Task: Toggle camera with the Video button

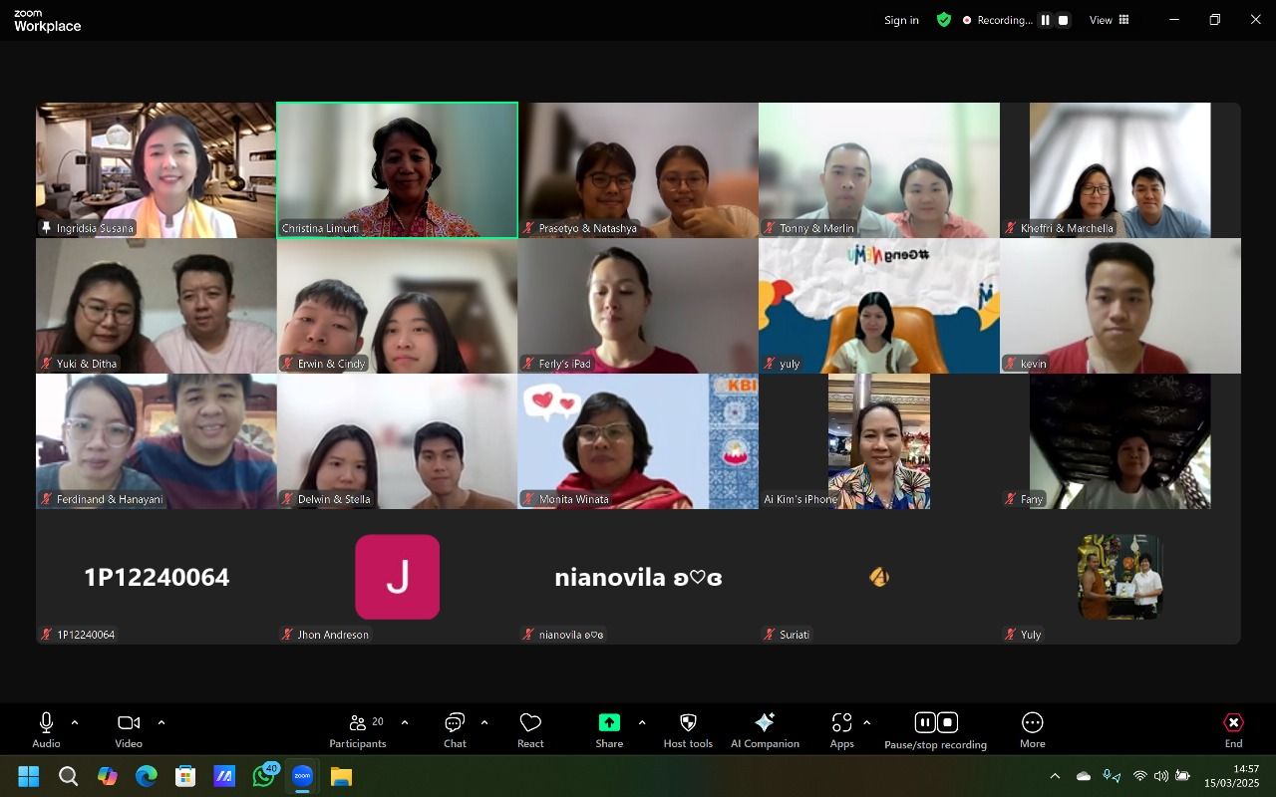Action: click(129, 729)
